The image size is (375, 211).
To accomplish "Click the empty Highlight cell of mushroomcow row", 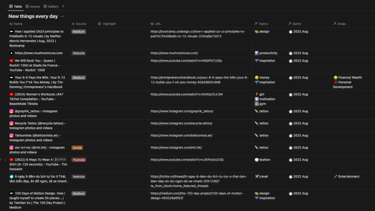I will [122, 53].
